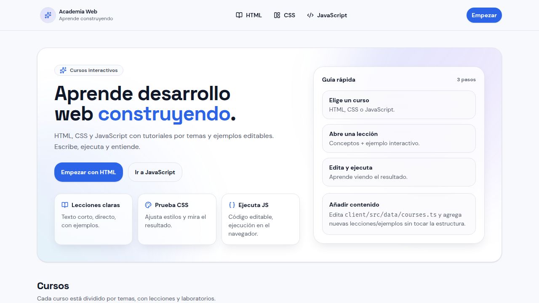Viewport: 539px width, 303px height.
Task: Click the Cursos interactivos badge
Action: pos(89,70)
